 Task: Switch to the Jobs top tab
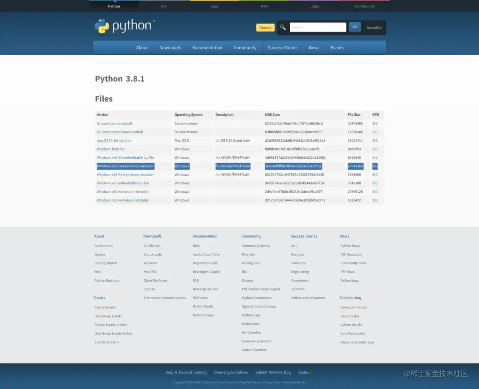[315, 6]
